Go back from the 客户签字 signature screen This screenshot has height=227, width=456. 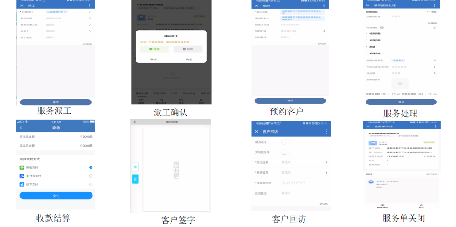[x=135, y=122]
